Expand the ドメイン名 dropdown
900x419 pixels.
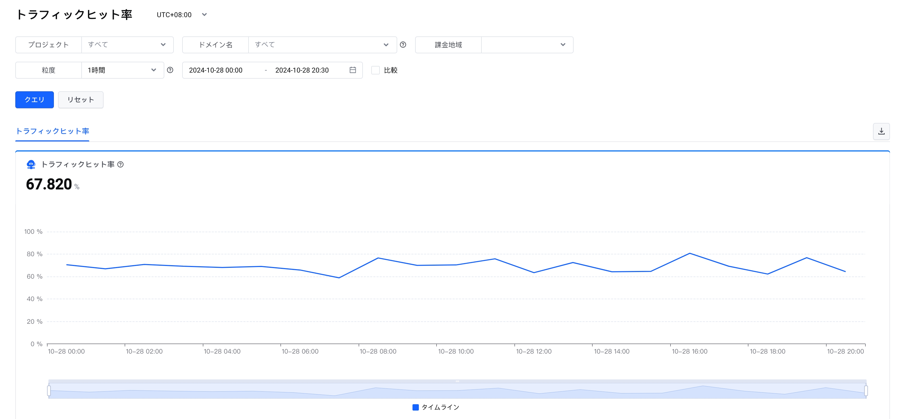tap(322, 45)
